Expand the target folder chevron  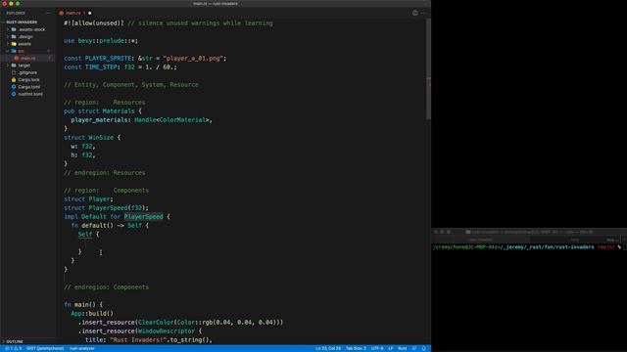coord(8,66)
